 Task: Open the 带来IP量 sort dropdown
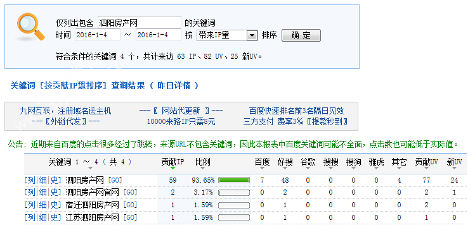click(227, 35)
